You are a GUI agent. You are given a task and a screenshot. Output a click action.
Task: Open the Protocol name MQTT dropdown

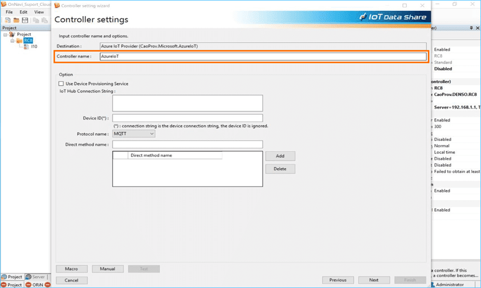point(134,134)
